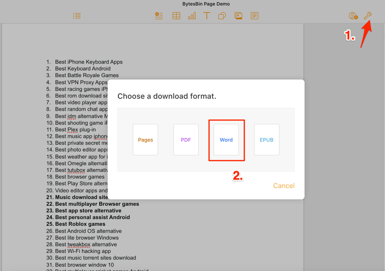Click the Choose a download format heading
This screenshot has width=385, height=271.
(167, 96)
